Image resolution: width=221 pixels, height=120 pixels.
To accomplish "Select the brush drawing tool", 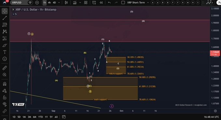I will tap(5, 45).
